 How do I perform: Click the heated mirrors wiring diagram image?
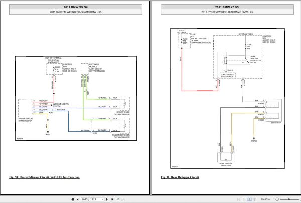tap(76, 98)
